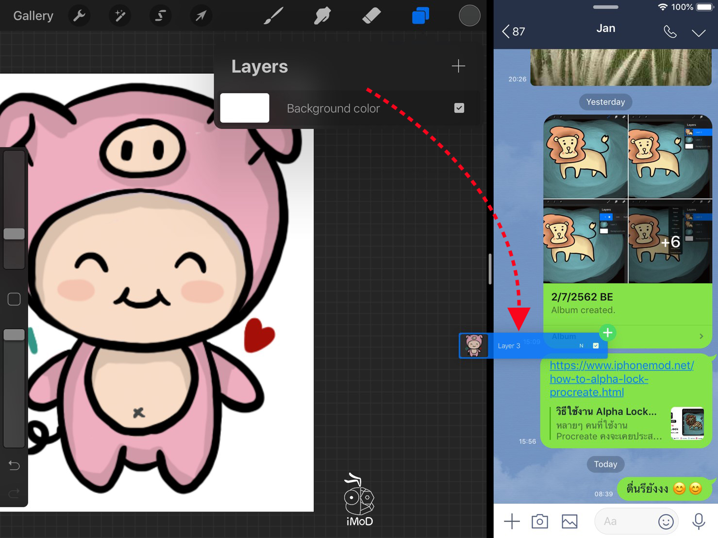The width and height of the screenshot is (718, 538).
Task: Go back to the chat list
Action: tap(513, 32)
